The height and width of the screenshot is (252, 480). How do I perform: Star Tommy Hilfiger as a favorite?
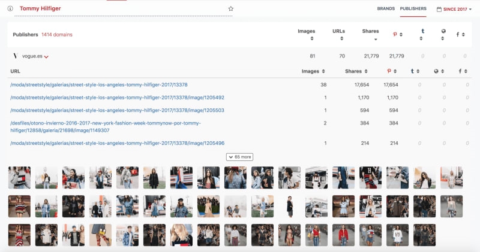(231, 8)
